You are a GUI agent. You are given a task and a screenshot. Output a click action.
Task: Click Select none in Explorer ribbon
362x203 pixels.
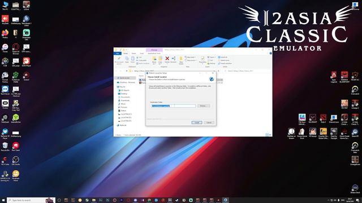click(x=224, y=60)
